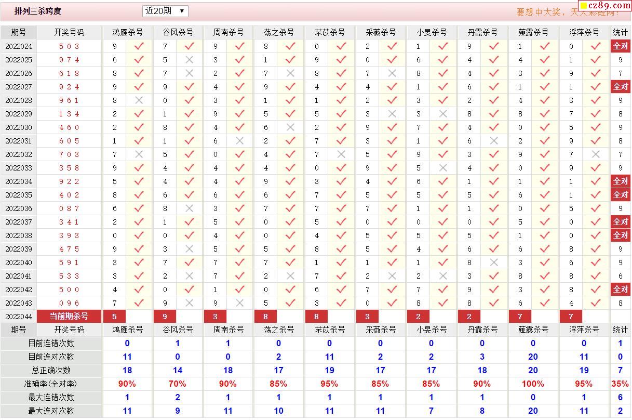Click the X mark for 2022033 under 小旻杀号

coord(443,168)
